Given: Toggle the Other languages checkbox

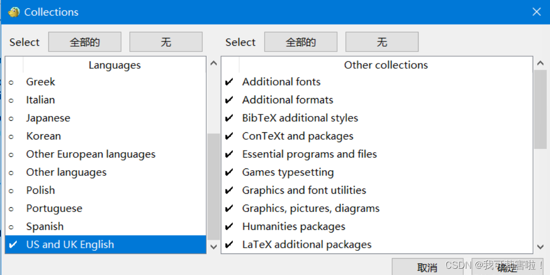Looking at the screenshot, I should coord(11,173).
